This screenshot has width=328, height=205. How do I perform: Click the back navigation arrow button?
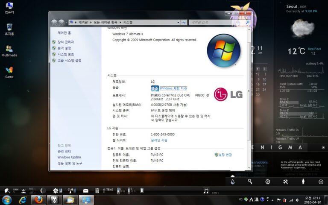coord(54,22)
